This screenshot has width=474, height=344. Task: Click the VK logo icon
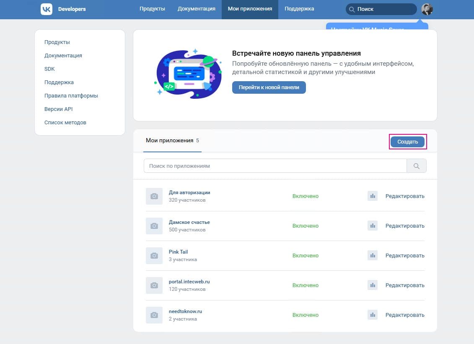[47, 9]
